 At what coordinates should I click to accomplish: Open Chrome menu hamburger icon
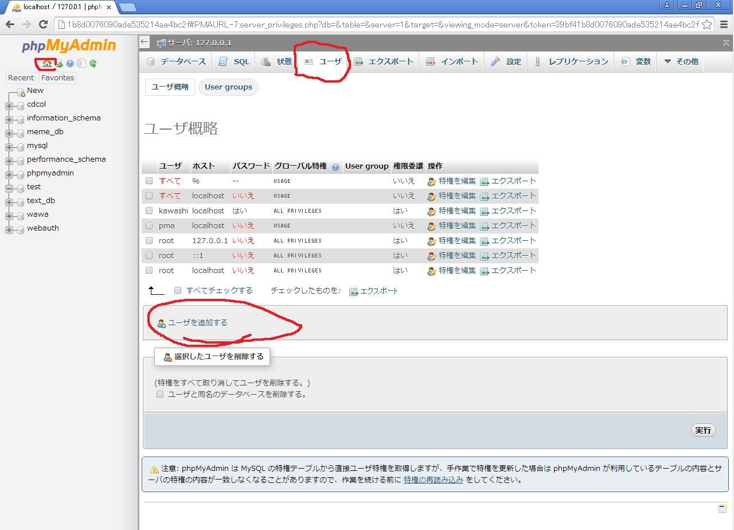(x=724, y=24)
